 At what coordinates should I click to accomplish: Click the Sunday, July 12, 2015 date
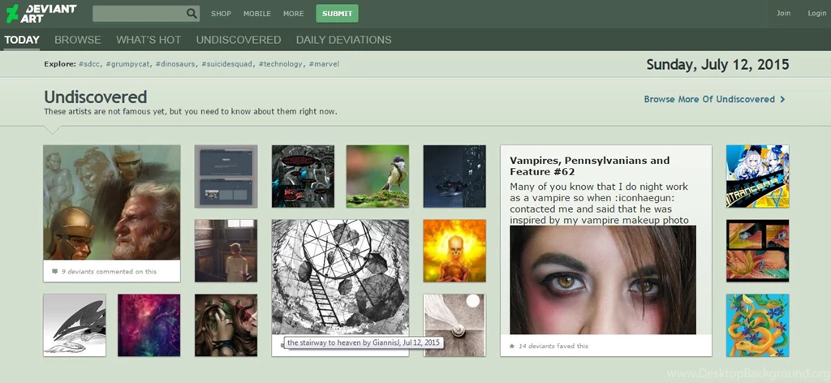[x=717, y=65]
